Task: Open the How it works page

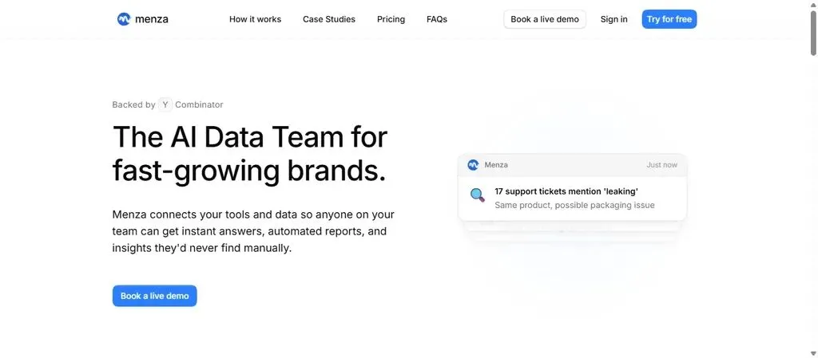Action: [255, 19]
